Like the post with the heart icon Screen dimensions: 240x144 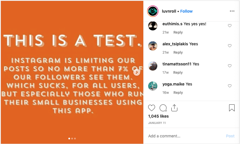click(x=152, y=108)
